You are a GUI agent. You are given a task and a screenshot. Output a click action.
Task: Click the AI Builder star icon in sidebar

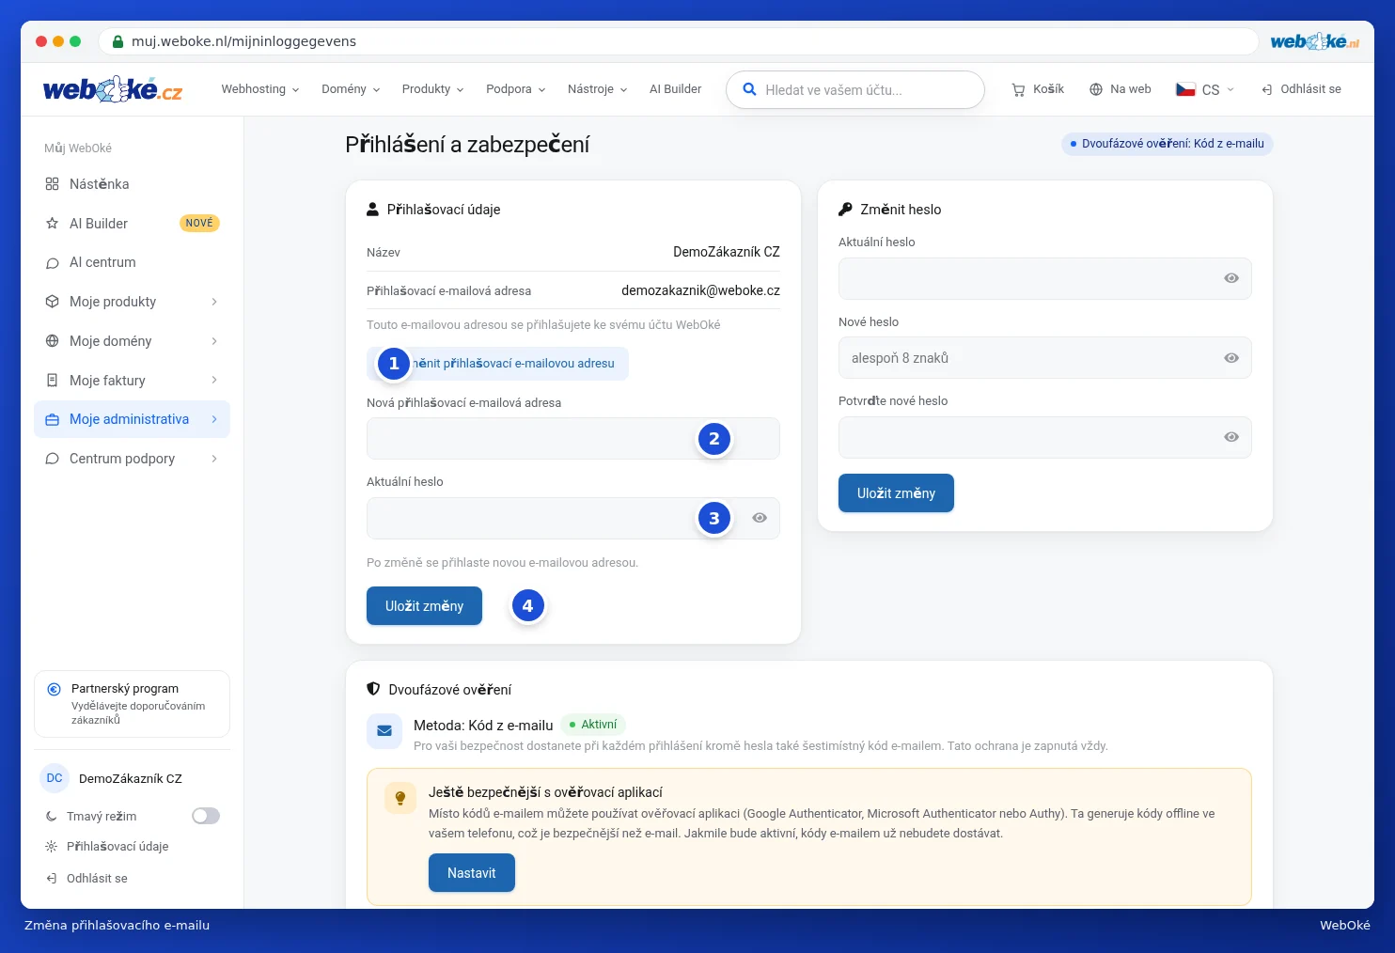pyautogui.click(x=52, y=224)
